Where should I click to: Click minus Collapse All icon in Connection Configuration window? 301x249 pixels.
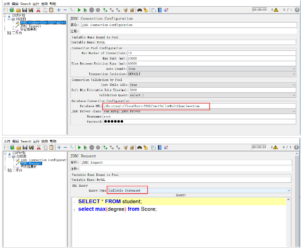pos(65,10)
